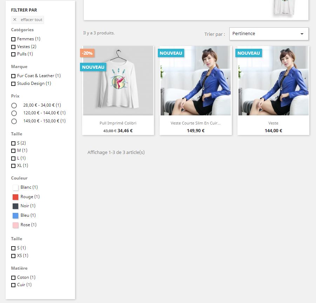Open the Pertinence dropdown arrow
Image resolution: width=316 pixels, height=303 pixels.
tap(302, 34)
